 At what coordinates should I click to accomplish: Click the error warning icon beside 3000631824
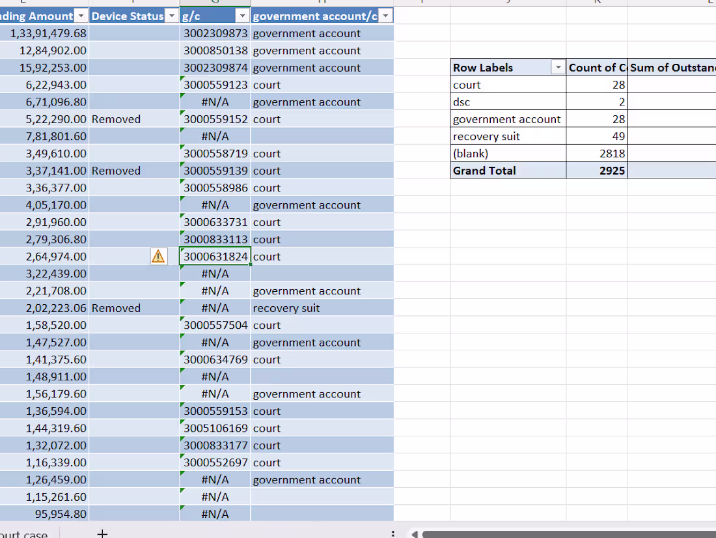point(158,256)
